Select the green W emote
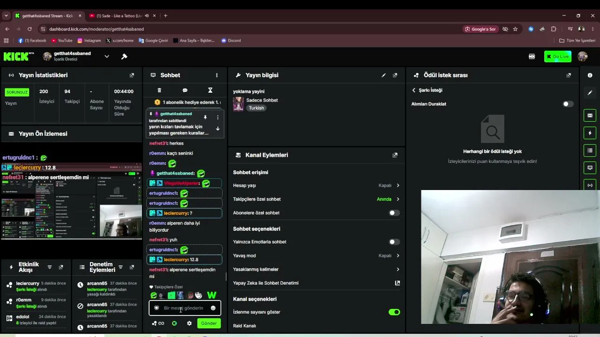The image size is (600, 337). click(211, 295)
